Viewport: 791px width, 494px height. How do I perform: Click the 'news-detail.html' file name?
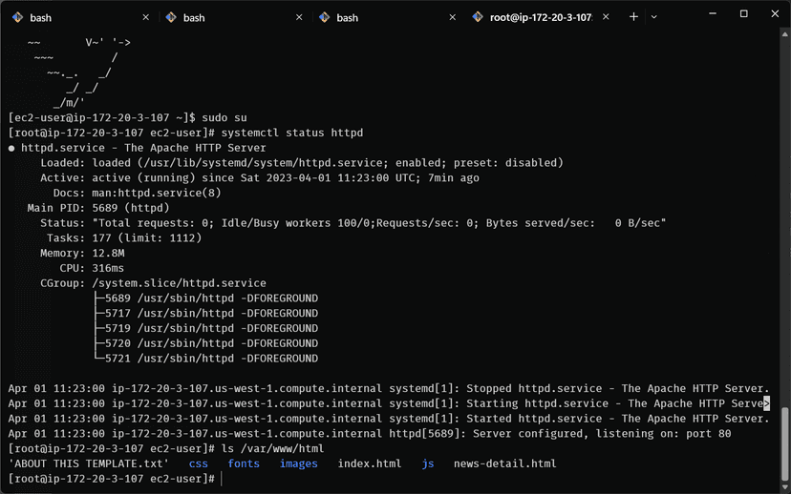505,463
